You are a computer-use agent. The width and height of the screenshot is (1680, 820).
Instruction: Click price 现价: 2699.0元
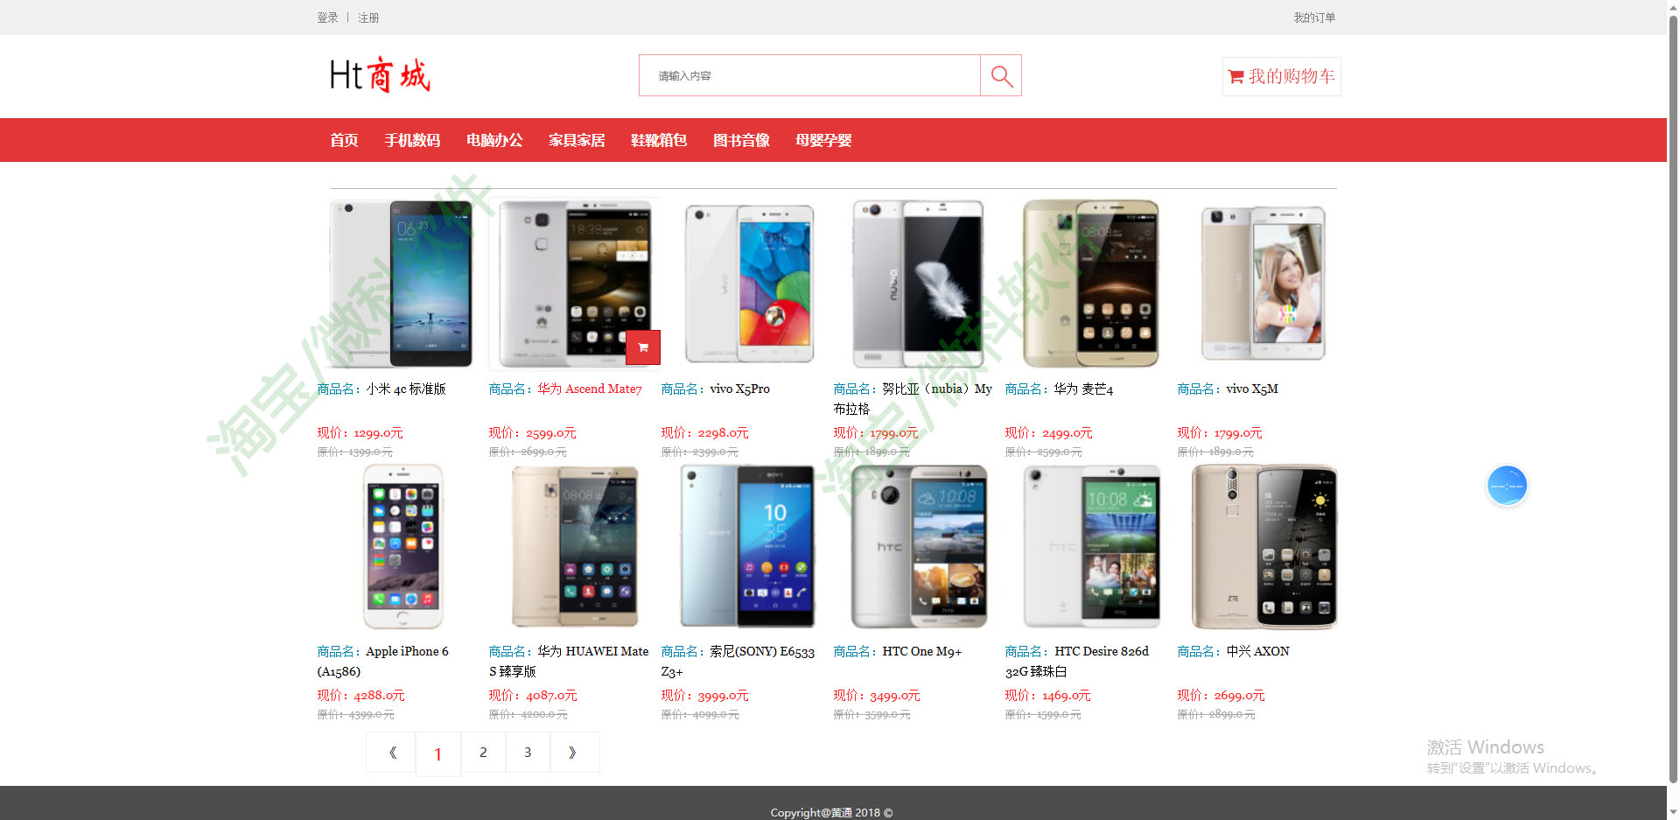[1221, 695]
